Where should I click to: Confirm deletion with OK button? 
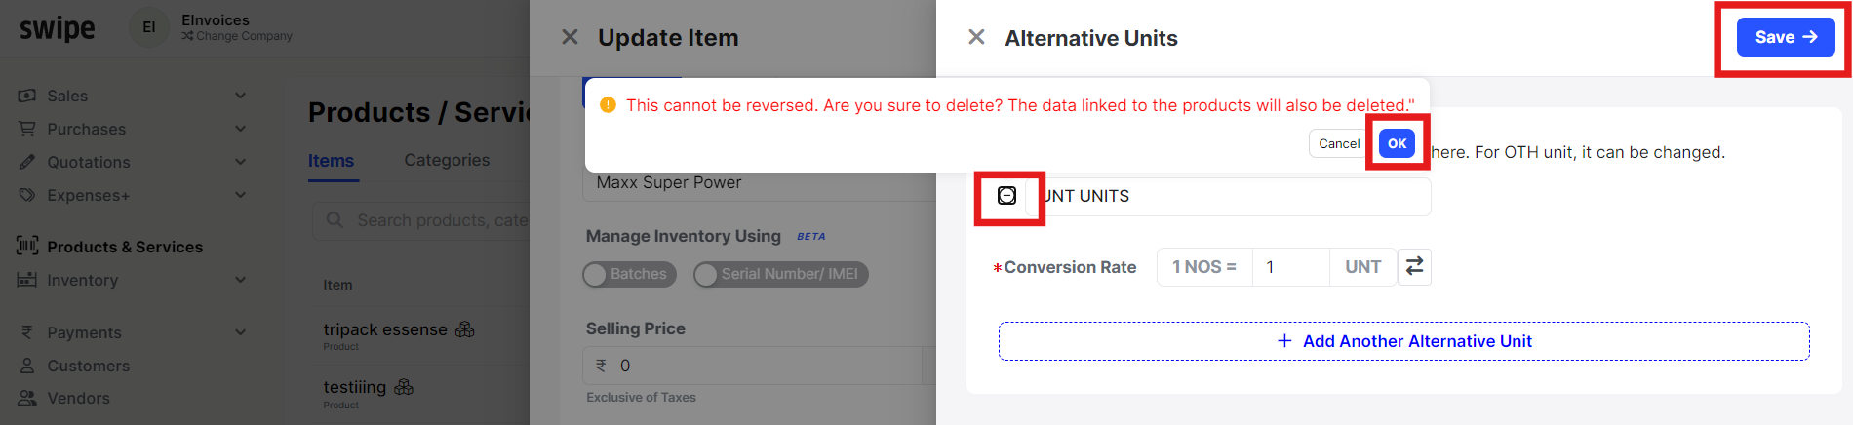tap(1397, 143)
